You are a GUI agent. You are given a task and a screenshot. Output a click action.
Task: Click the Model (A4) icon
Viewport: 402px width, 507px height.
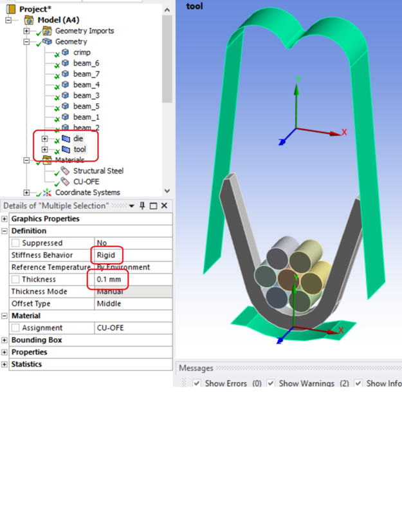(29, 20)
